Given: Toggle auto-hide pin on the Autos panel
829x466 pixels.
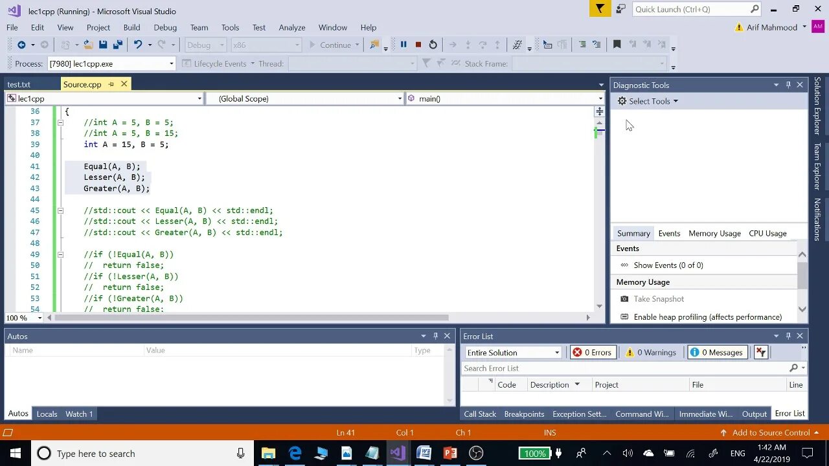Looking at the screenshot, I should (435, 336).
